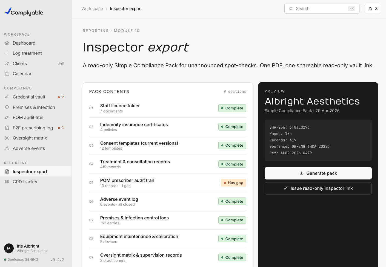This screenshot has width=386, height=267.
Task: Click the Calendar icon in sidebar
Action: (7, 74)
